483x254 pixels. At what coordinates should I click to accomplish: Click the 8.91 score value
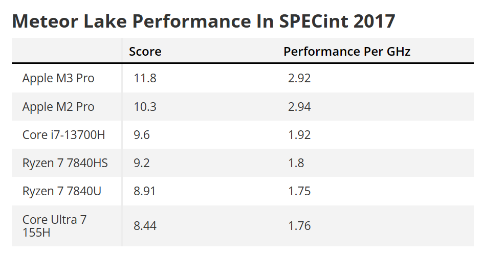[x=145, y=191]
